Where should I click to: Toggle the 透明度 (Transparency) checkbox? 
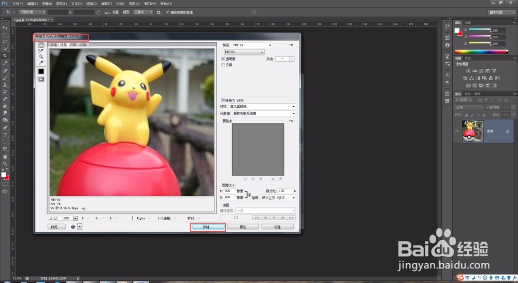(x=223, y=59)
